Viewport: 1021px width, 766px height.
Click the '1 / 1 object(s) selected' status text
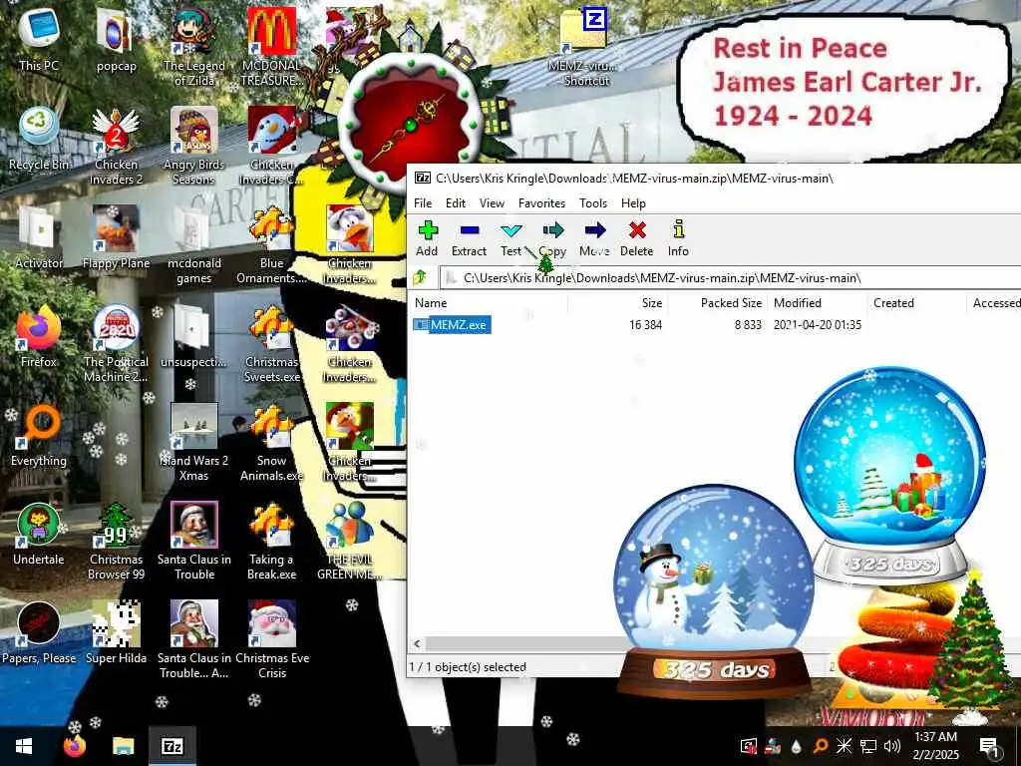468,667
